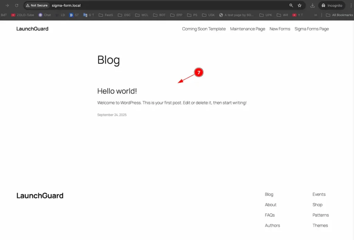The image size is (354, 240).
Task: Open the Themes footer link
Action: pyautogui.click(x=320, y=225)
